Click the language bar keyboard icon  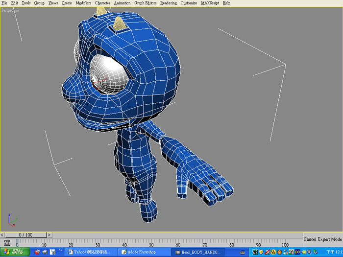point(242,252)
